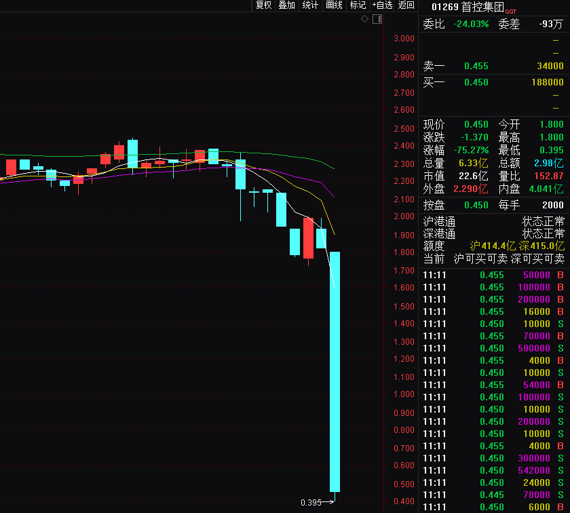Select the 卖一 ask price 0.455 row
The height and width of the screenshot is (513, 570).
(x=493, y=66)
